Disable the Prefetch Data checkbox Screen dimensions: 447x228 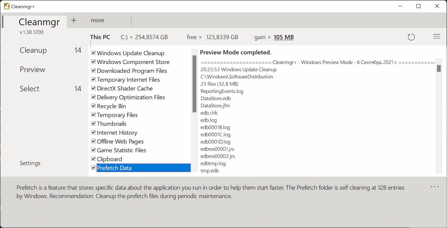pyautogui.click(x=94, y=168)
